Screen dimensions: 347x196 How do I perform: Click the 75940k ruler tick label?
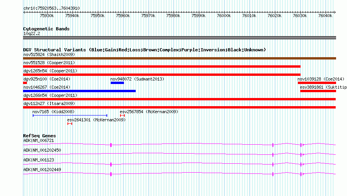pos(72,16)
